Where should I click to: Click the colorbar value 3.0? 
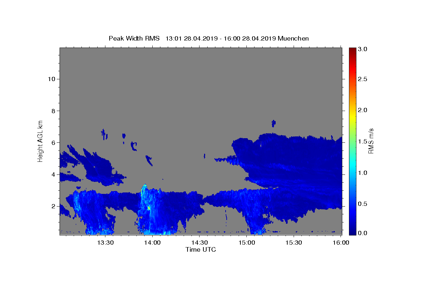point(363,49)
